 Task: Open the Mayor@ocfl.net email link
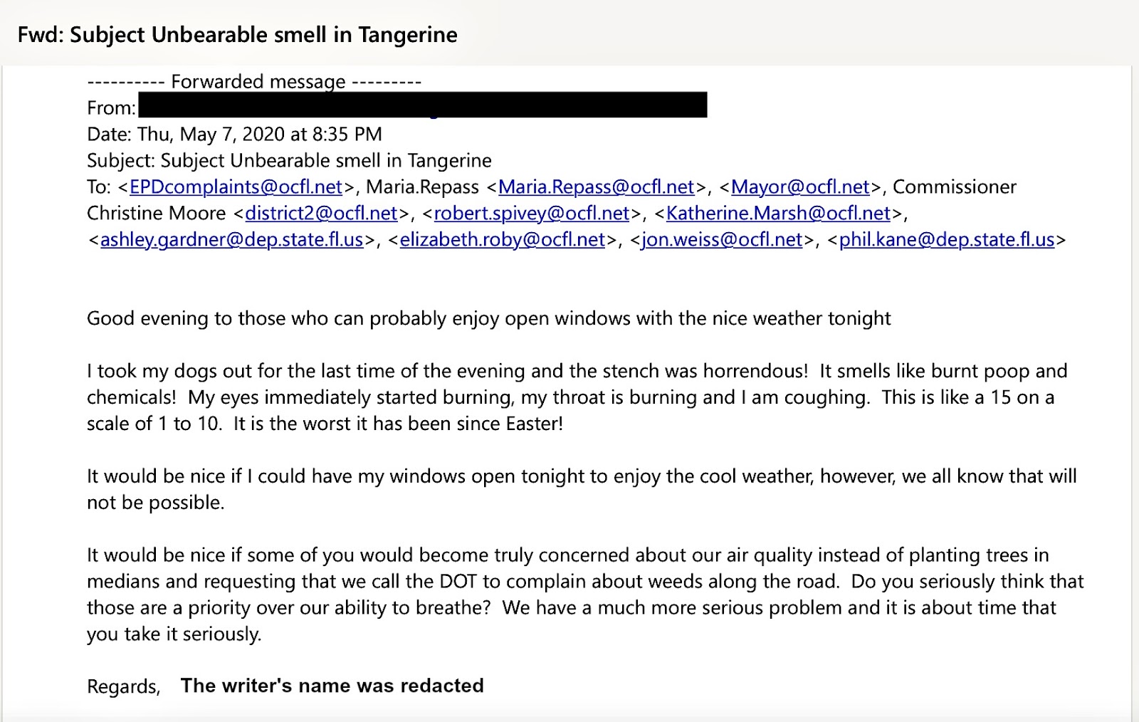click(801, 187)
